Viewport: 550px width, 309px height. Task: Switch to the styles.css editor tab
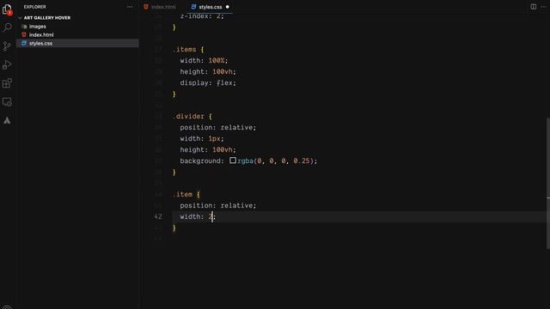tap(210, 7)
